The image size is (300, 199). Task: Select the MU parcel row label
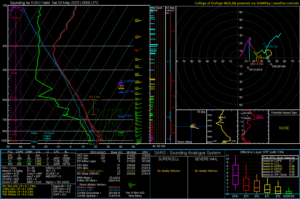(10, 164)
